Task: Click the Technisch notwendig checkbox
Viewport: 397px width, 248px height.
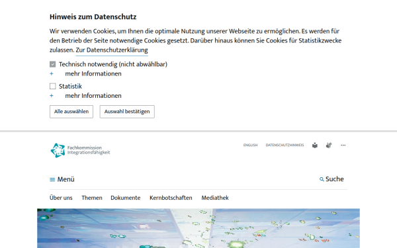Action: (x=53, y=64)
